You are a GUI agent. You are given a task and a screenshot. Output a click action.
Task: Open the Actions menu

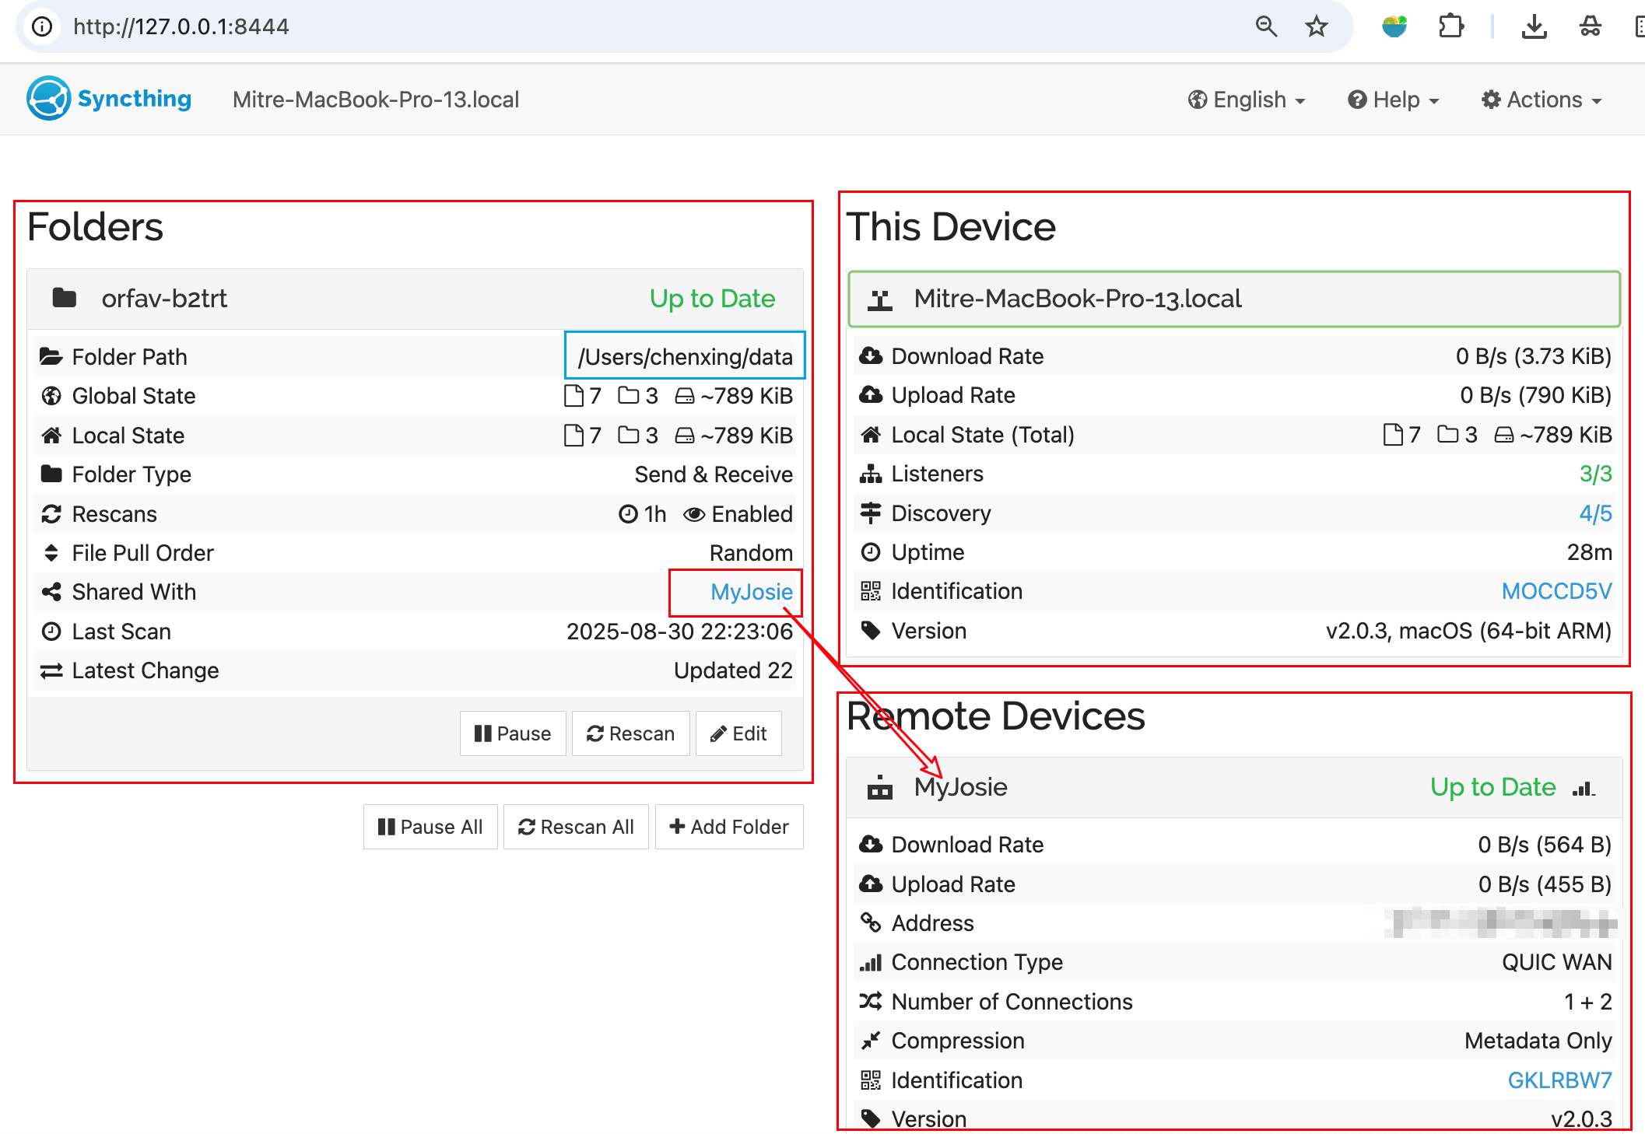(1542, 100)
